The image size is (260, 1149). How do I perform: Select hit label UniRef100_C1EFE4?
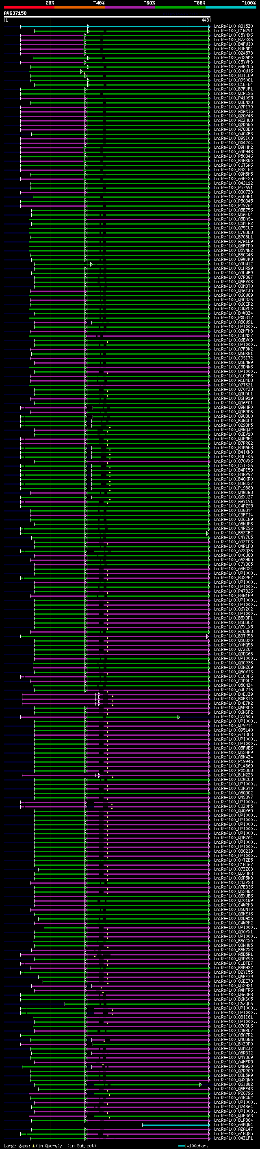(x=233, y=84)
